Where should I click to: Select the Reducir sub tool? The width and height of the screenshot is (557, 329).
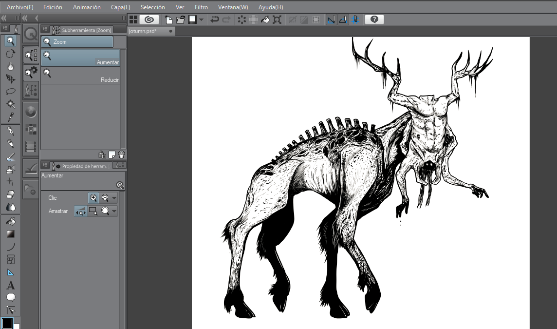coord(80,76)
